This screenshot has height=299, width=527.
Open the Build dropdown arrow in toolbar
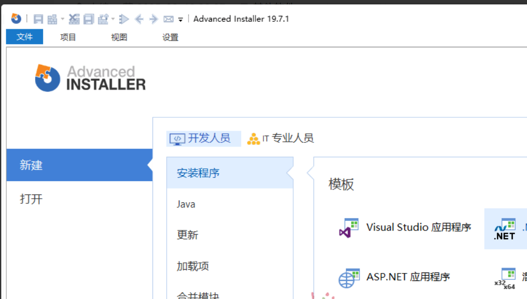pos(62,20)
